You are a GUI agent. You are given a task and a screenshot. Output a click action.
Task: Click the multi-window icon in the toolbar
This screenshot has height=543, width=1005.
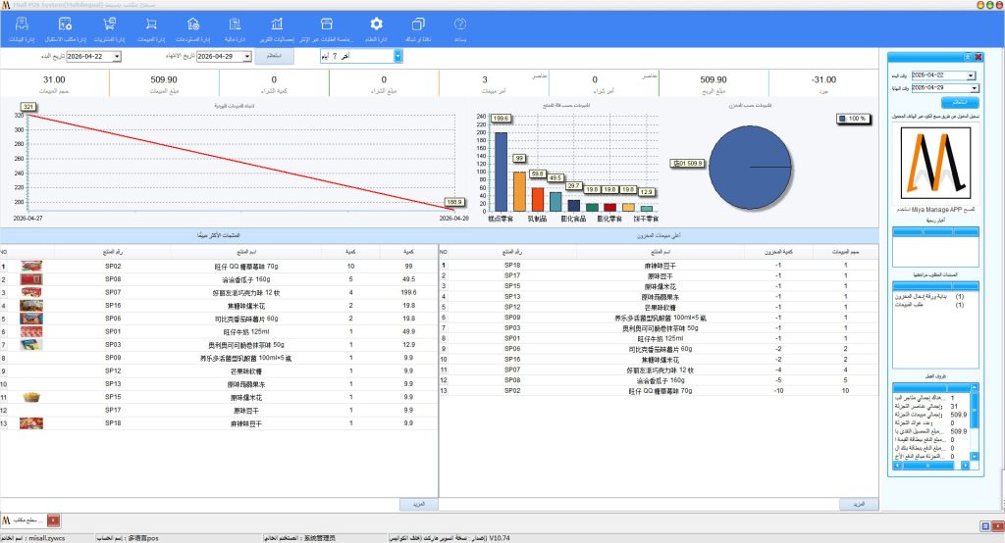pos(418,25)
